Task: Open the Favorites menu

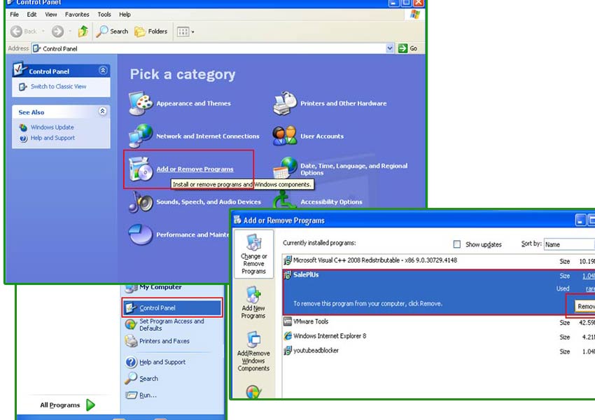Action: point(77,15)
